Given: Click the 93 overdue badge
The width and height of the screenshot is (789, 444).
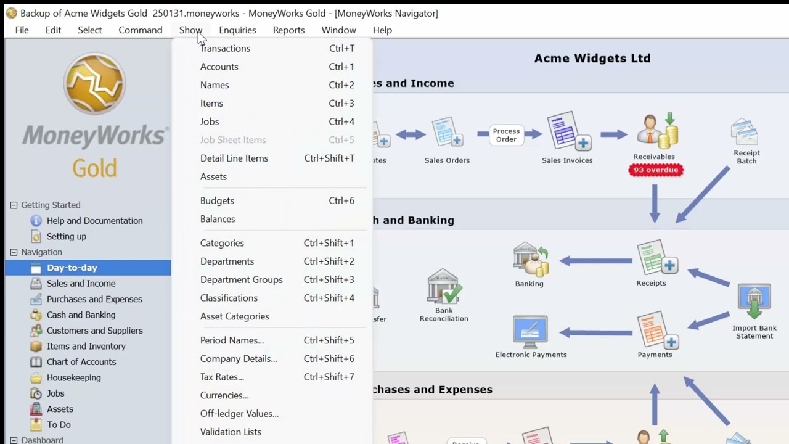Looking at the screenshot, I should (656, 170).
